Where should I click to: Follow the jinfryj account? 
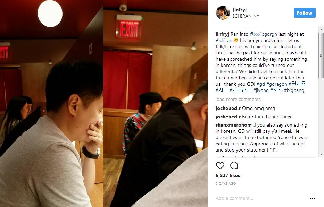[305, 13]
